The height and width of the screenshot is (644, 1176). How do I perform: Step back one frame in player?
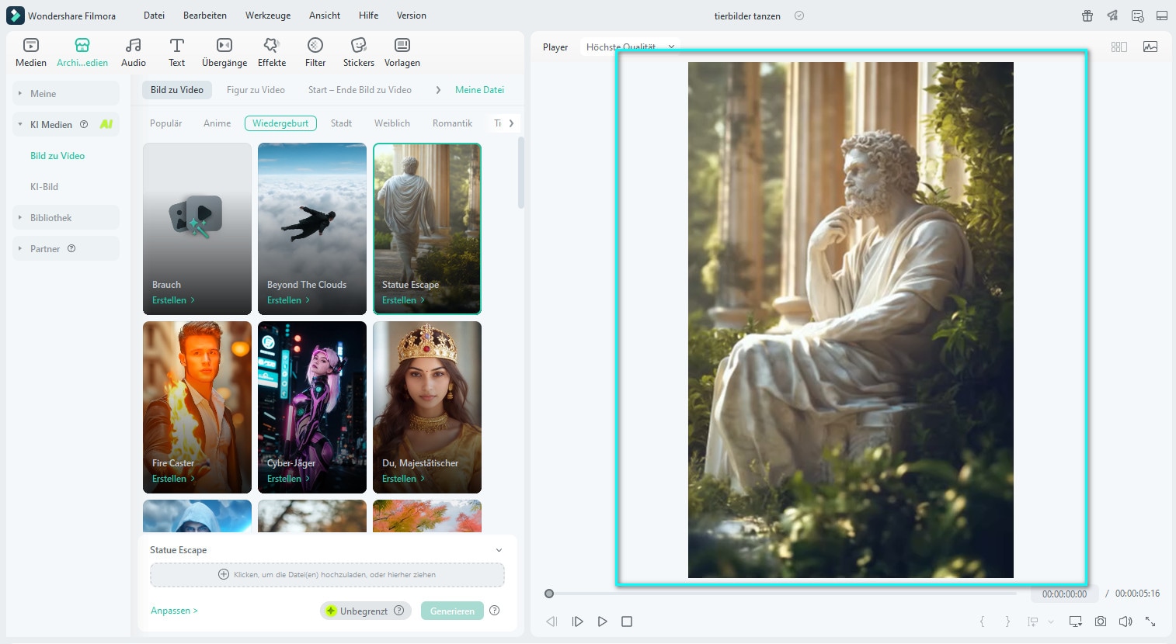click(551, 621)
